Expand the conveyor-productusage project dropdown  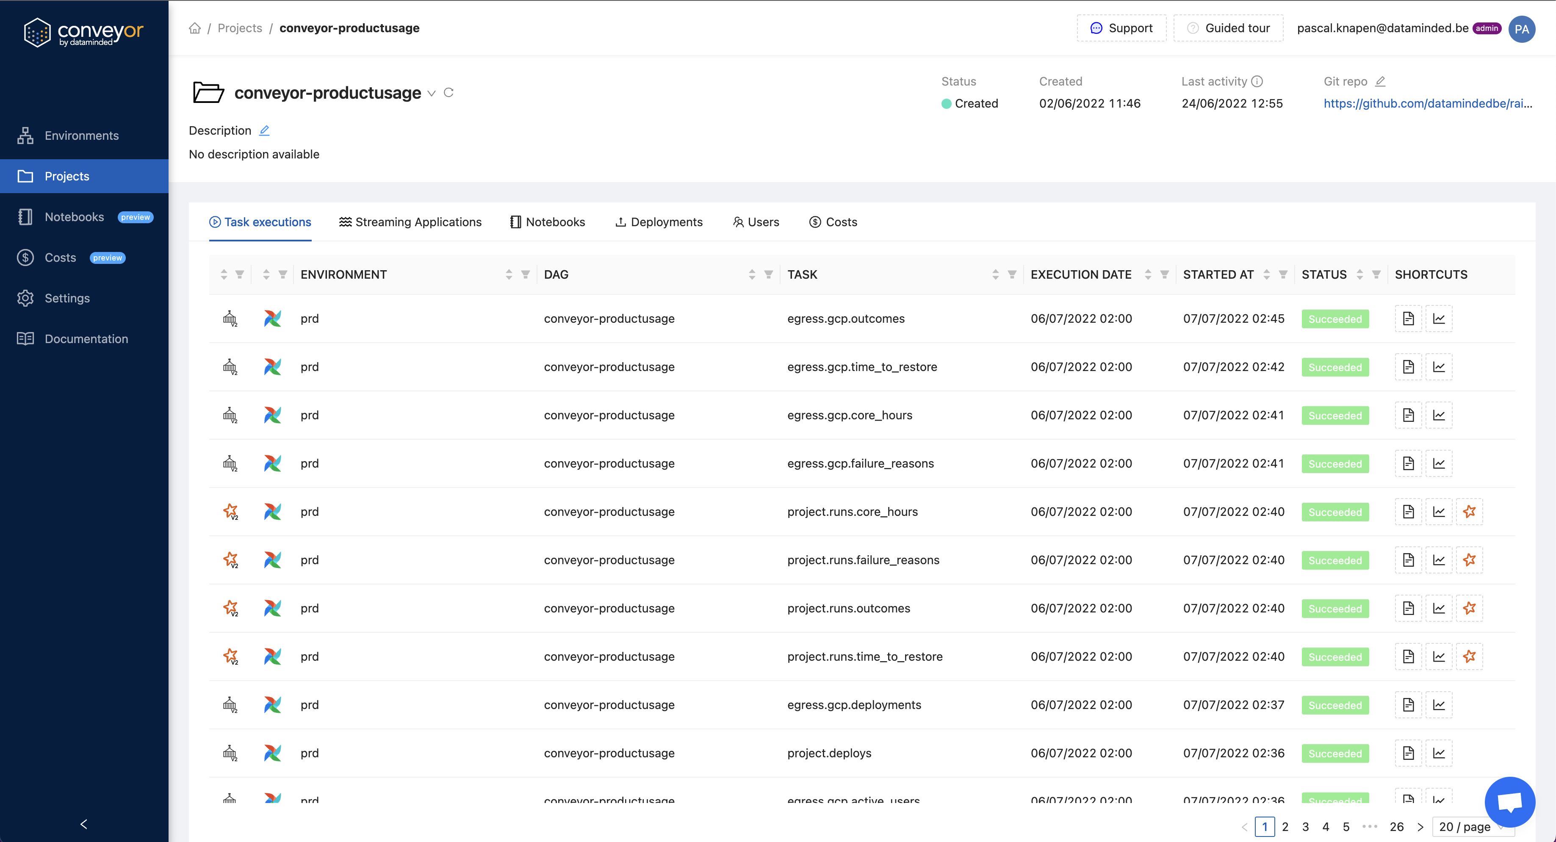(x=431, y=93)
